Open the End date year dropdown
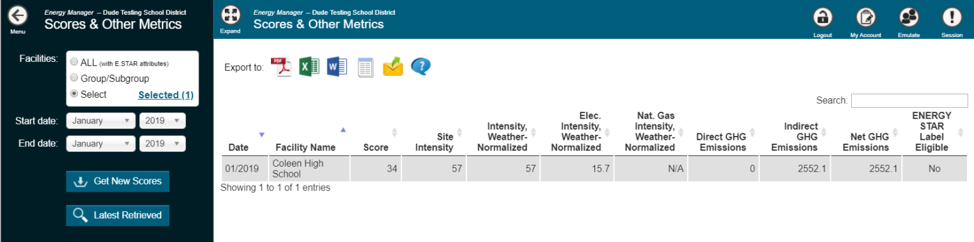Viewport: 974px width, 242px height. (x=162, y=144)
